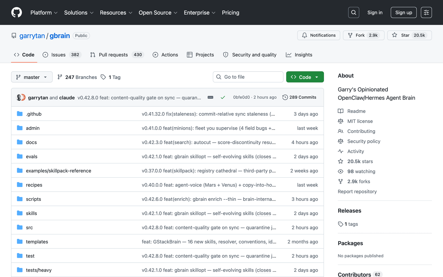Open the test folder row
Image resolution: width=443 pixels, height=277 pixels.
pyautogui.click(x=168, y=256)
